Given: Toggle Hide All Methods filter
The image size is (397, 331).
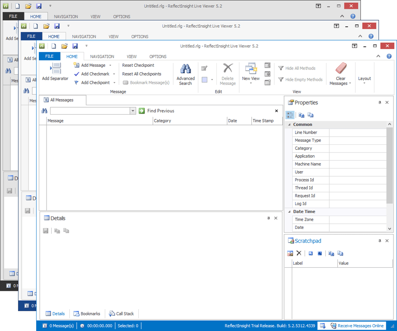Looking at the screenshot, I should pyautogui.click(x=297, y=69).
